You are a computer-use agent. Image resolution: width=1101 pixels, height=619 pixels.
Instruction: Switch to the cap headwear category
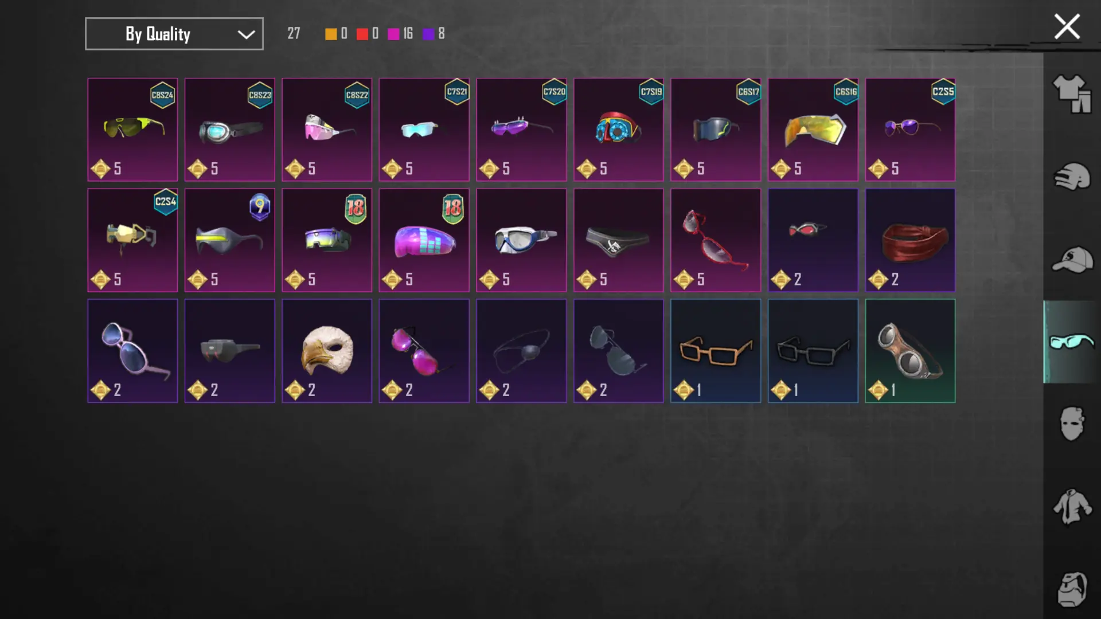click(x=1072, y=260)
